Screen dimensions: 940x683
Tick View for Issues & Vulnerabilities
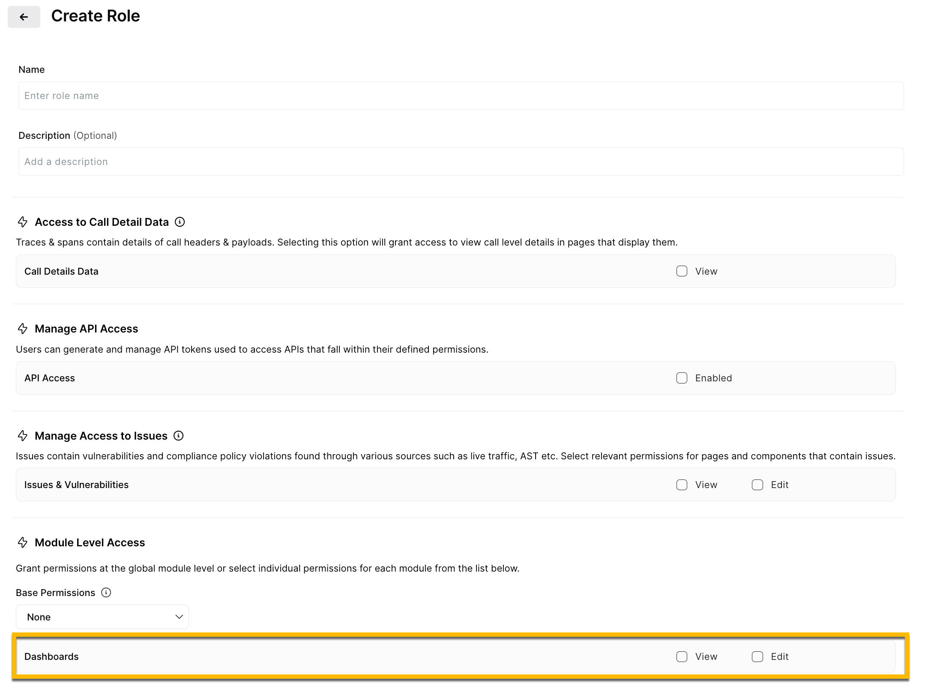point(682,485)
